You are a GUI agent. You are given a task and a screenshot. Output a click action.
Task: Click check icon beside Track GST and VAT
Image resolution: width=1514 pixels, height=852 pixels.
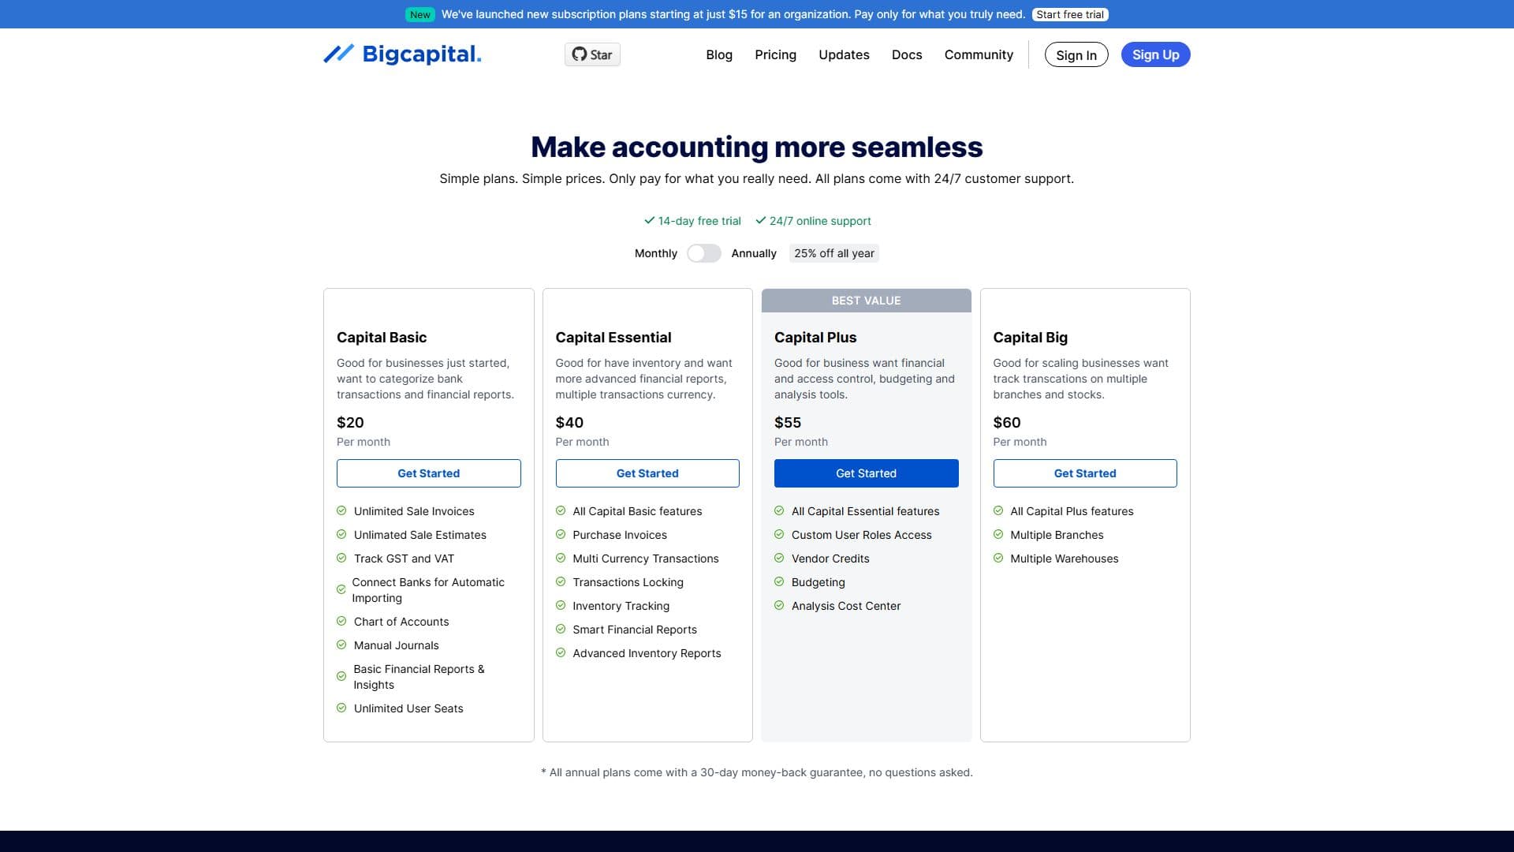341,558
